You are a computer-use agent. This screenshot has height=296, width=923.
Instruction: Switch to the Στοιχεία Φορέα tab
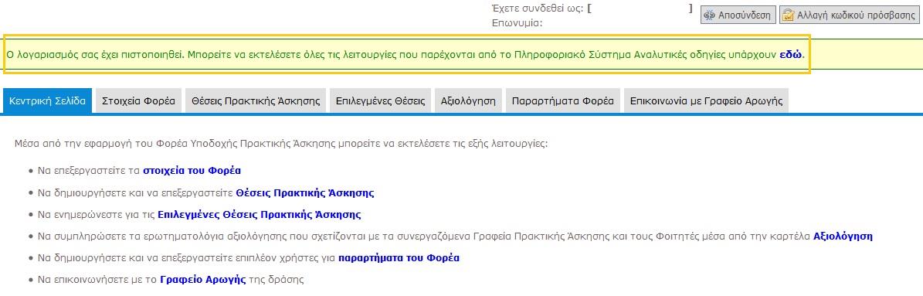[x=138, y=100]
